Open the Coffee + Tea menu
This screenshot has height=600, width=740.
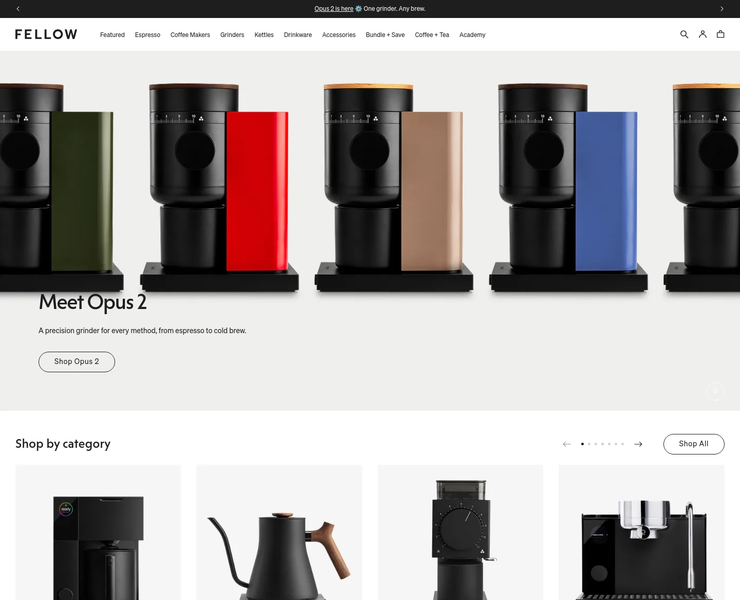tap(432, 35)
